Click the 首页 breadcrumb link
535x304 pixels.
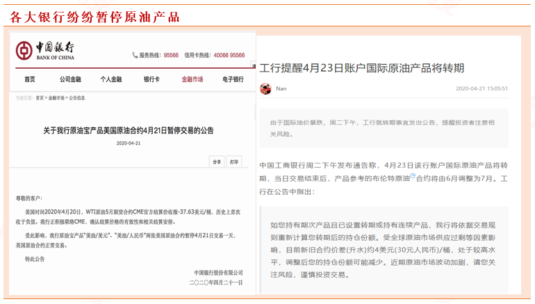coord(40,98)
